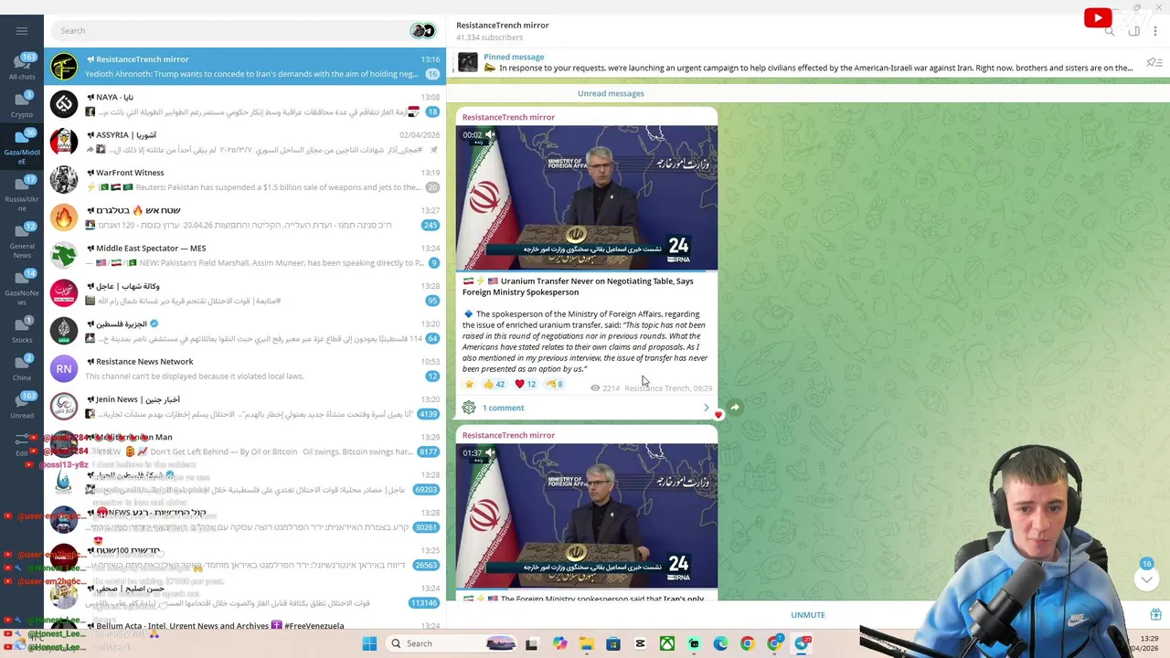
Task: Open CapCut from the taskbar
Action: click(641, 644)
